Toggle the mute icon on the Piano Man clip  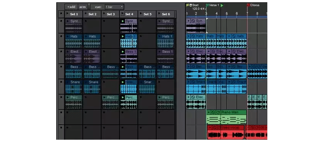[x=213, y=112]
